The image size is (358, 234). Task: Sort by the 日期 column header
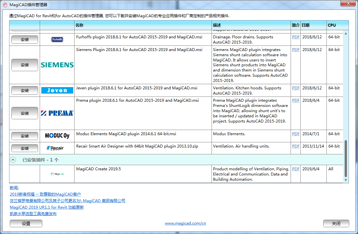[313, 25]
